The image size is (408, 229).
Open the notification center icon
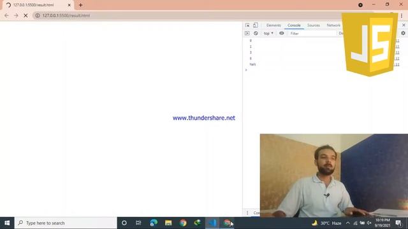398,223
